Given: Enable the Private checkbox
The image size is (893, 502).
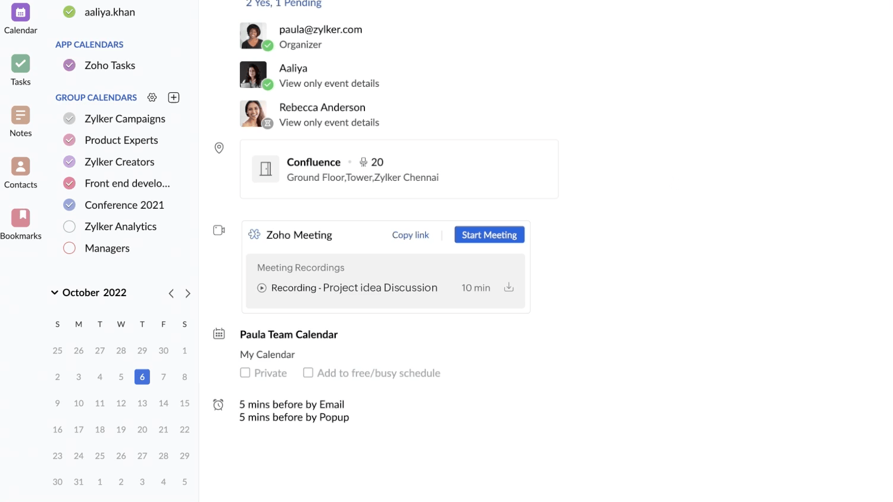Looking at the screenshot, I should (x=245, y=373).
